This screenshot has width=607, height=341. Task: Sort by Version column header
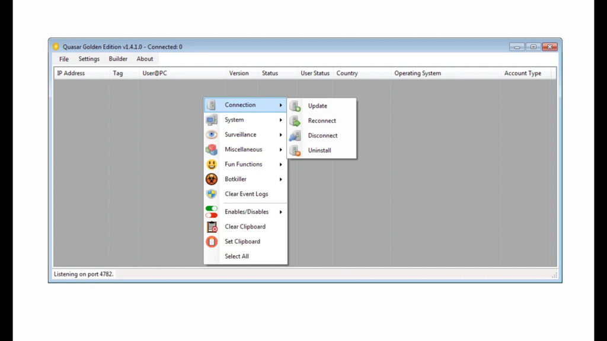(x=242, y=73)
